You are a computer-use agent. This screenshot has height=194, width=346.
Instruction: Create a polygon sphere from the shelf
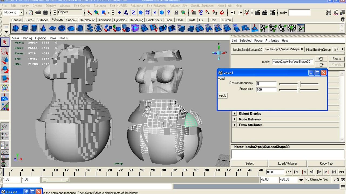[x=16, y=28]
